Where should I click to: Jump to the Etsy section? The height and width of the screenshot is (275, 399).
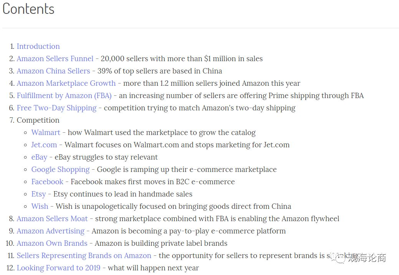tap(38, 194)
